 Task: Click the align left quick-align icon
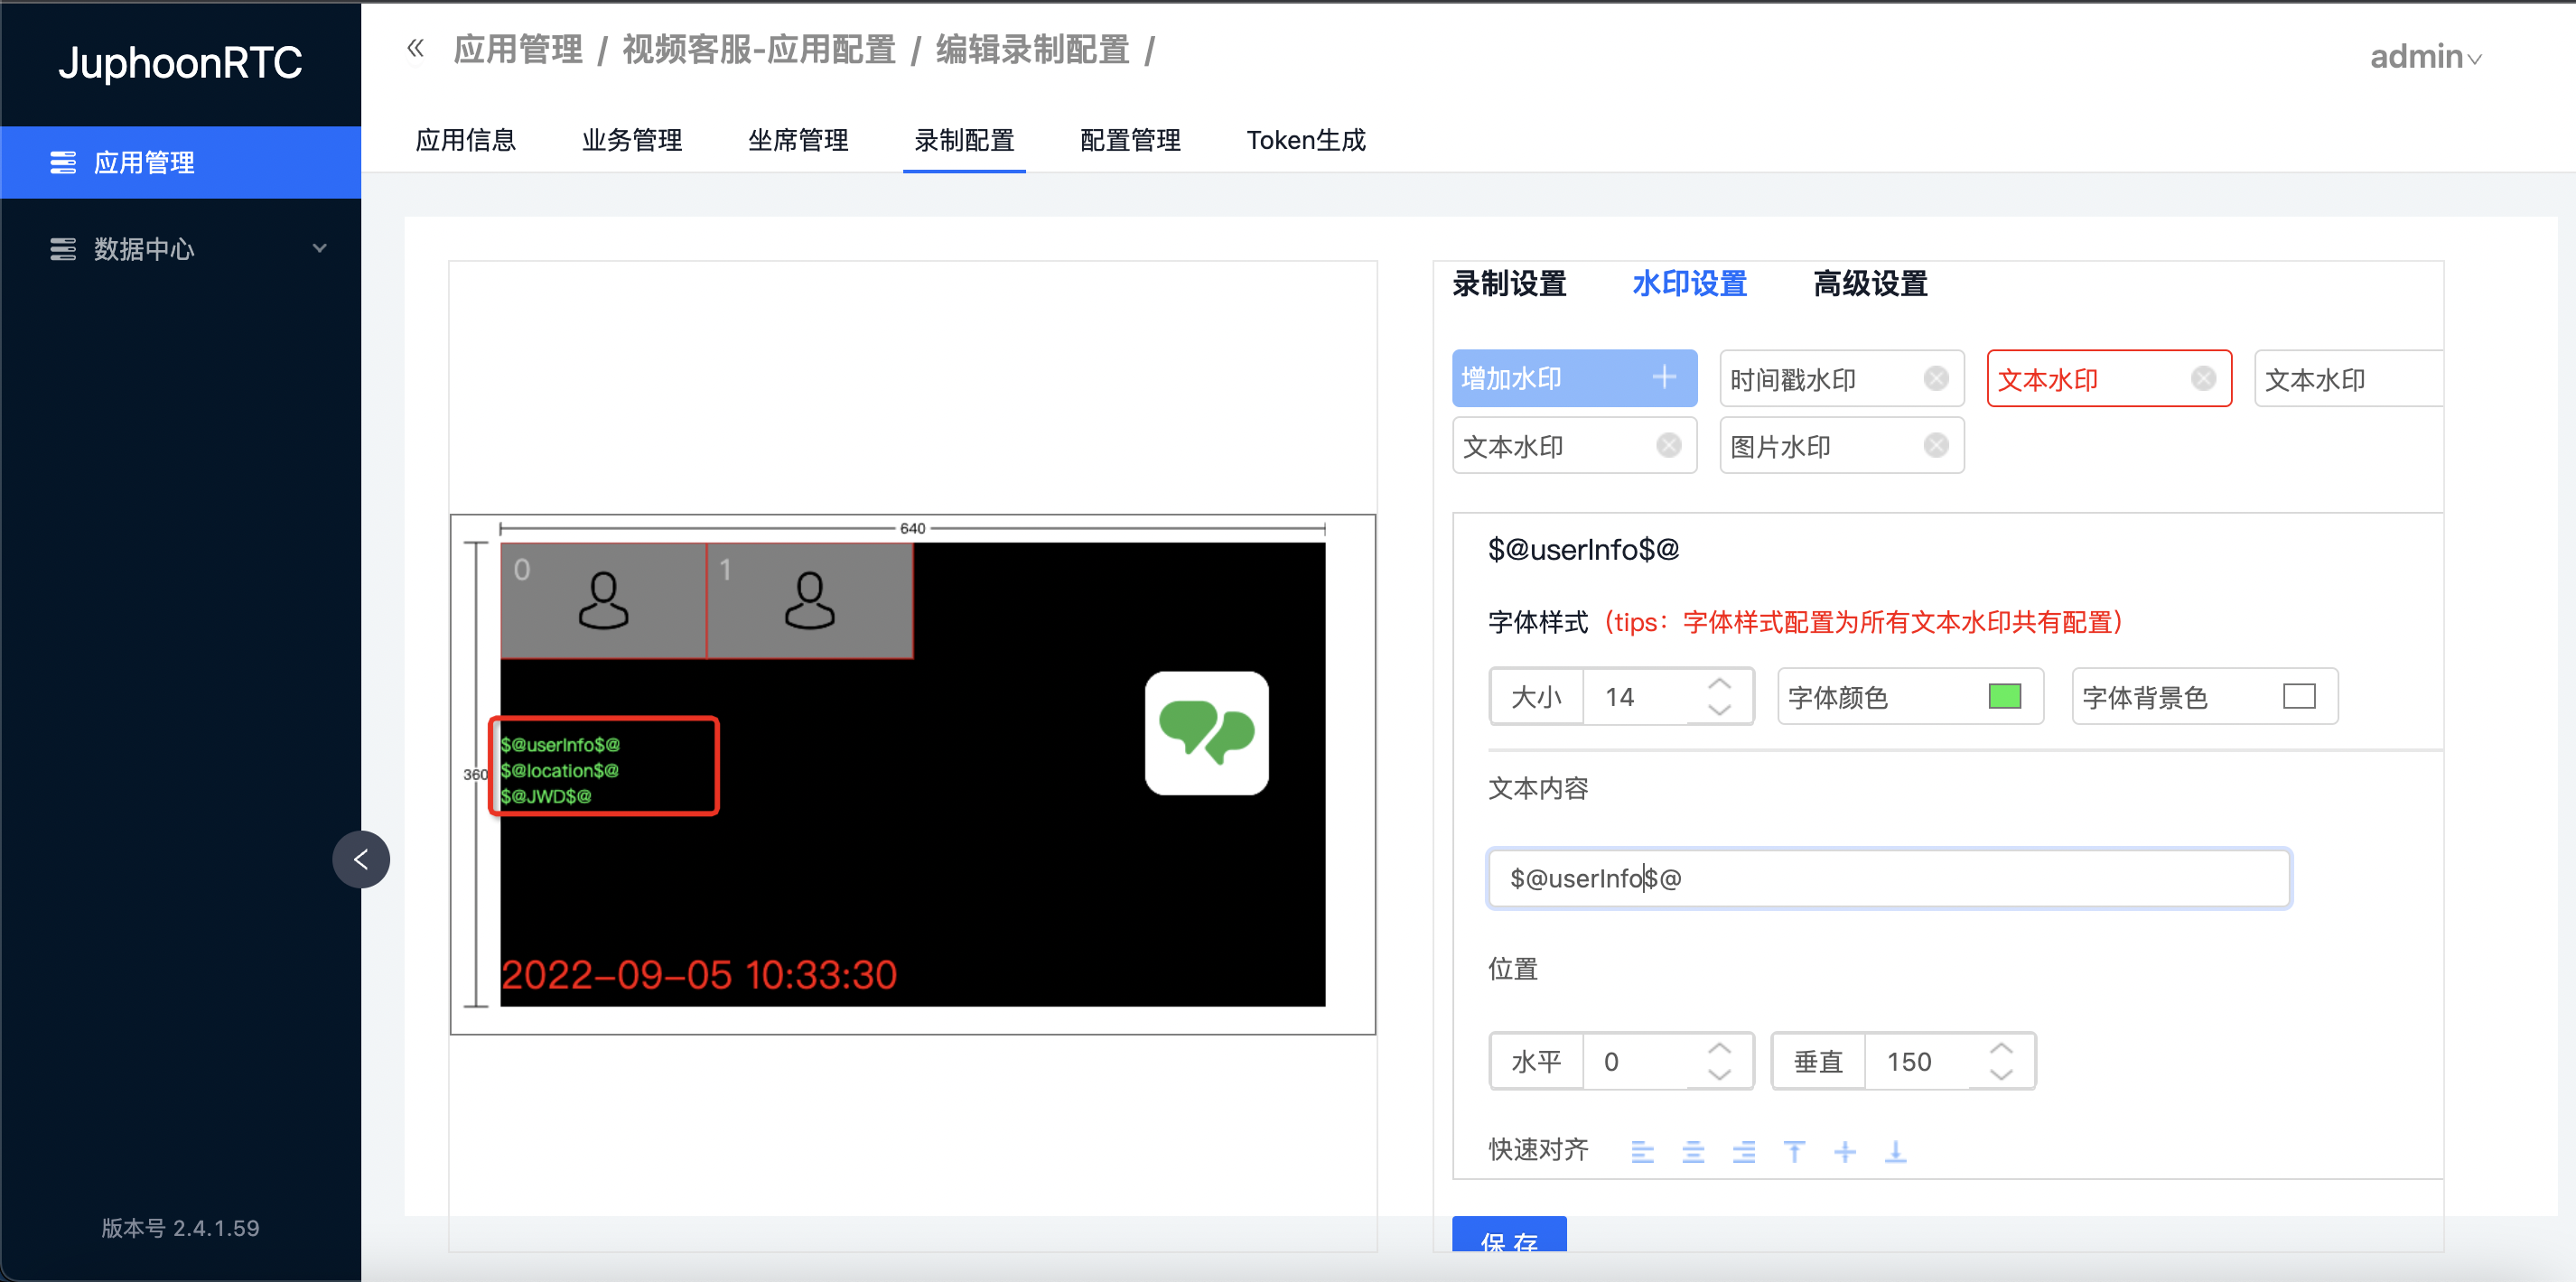(x=1642, y=1152)
